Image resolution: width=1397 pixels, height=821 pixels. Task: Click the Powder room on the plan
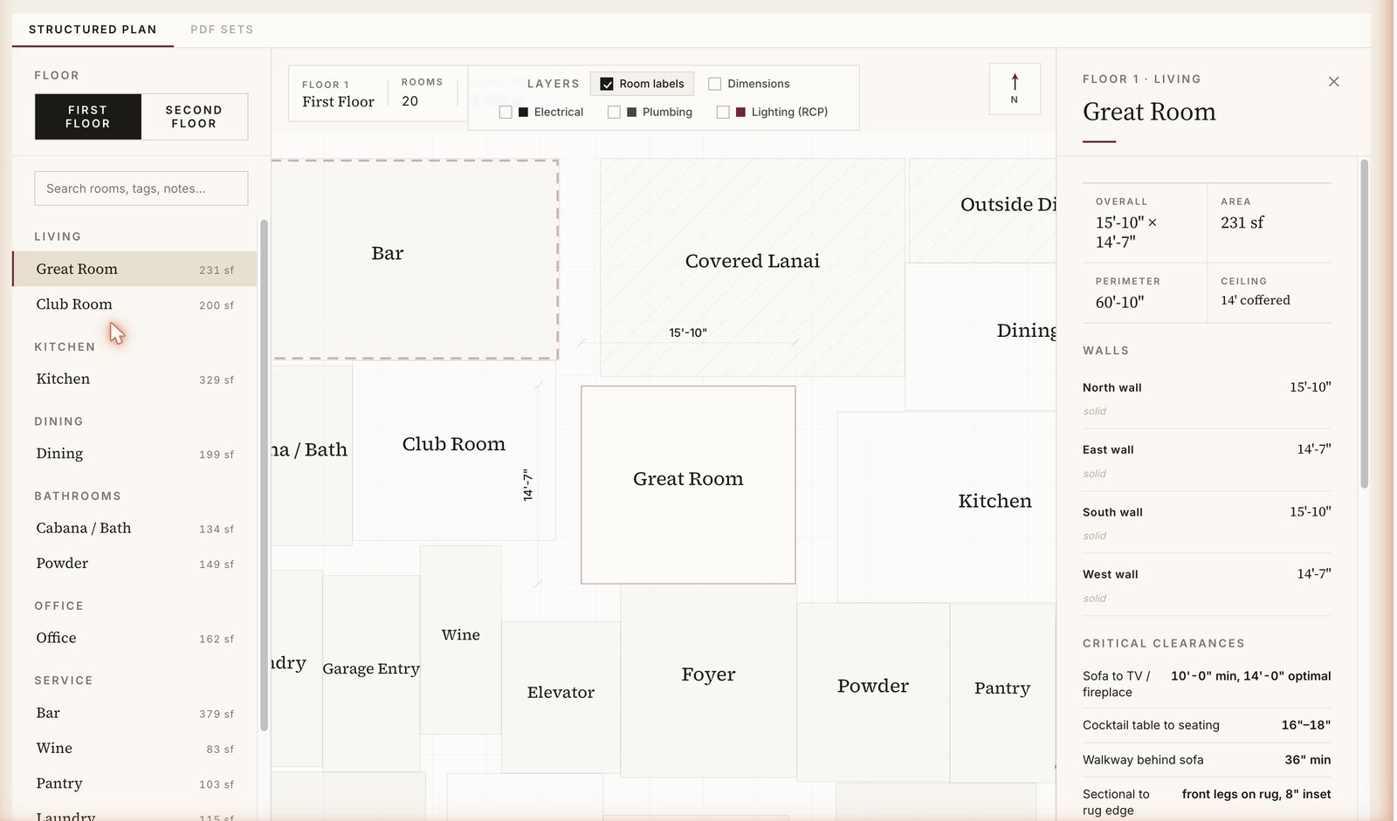[x=873, y=691]
